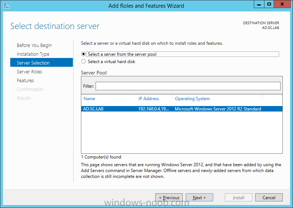Cancel the Add Roles and Features Wizard
The image size is (293, 208).
pyautogui.click(x=269, y=197)
